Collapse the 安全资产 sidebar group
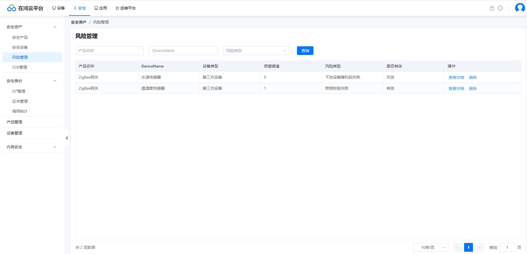Image resolution: width=527 pixels, height=254 pixels. click(32, 27)
